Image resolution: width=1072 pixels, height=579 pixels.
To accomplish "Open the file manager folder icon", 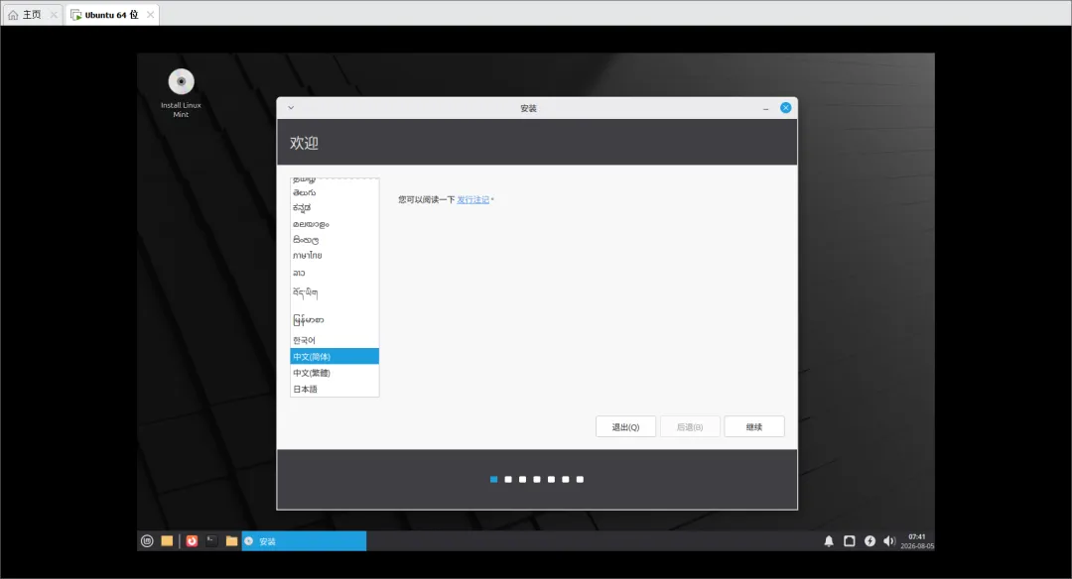I will click(231, 540).
